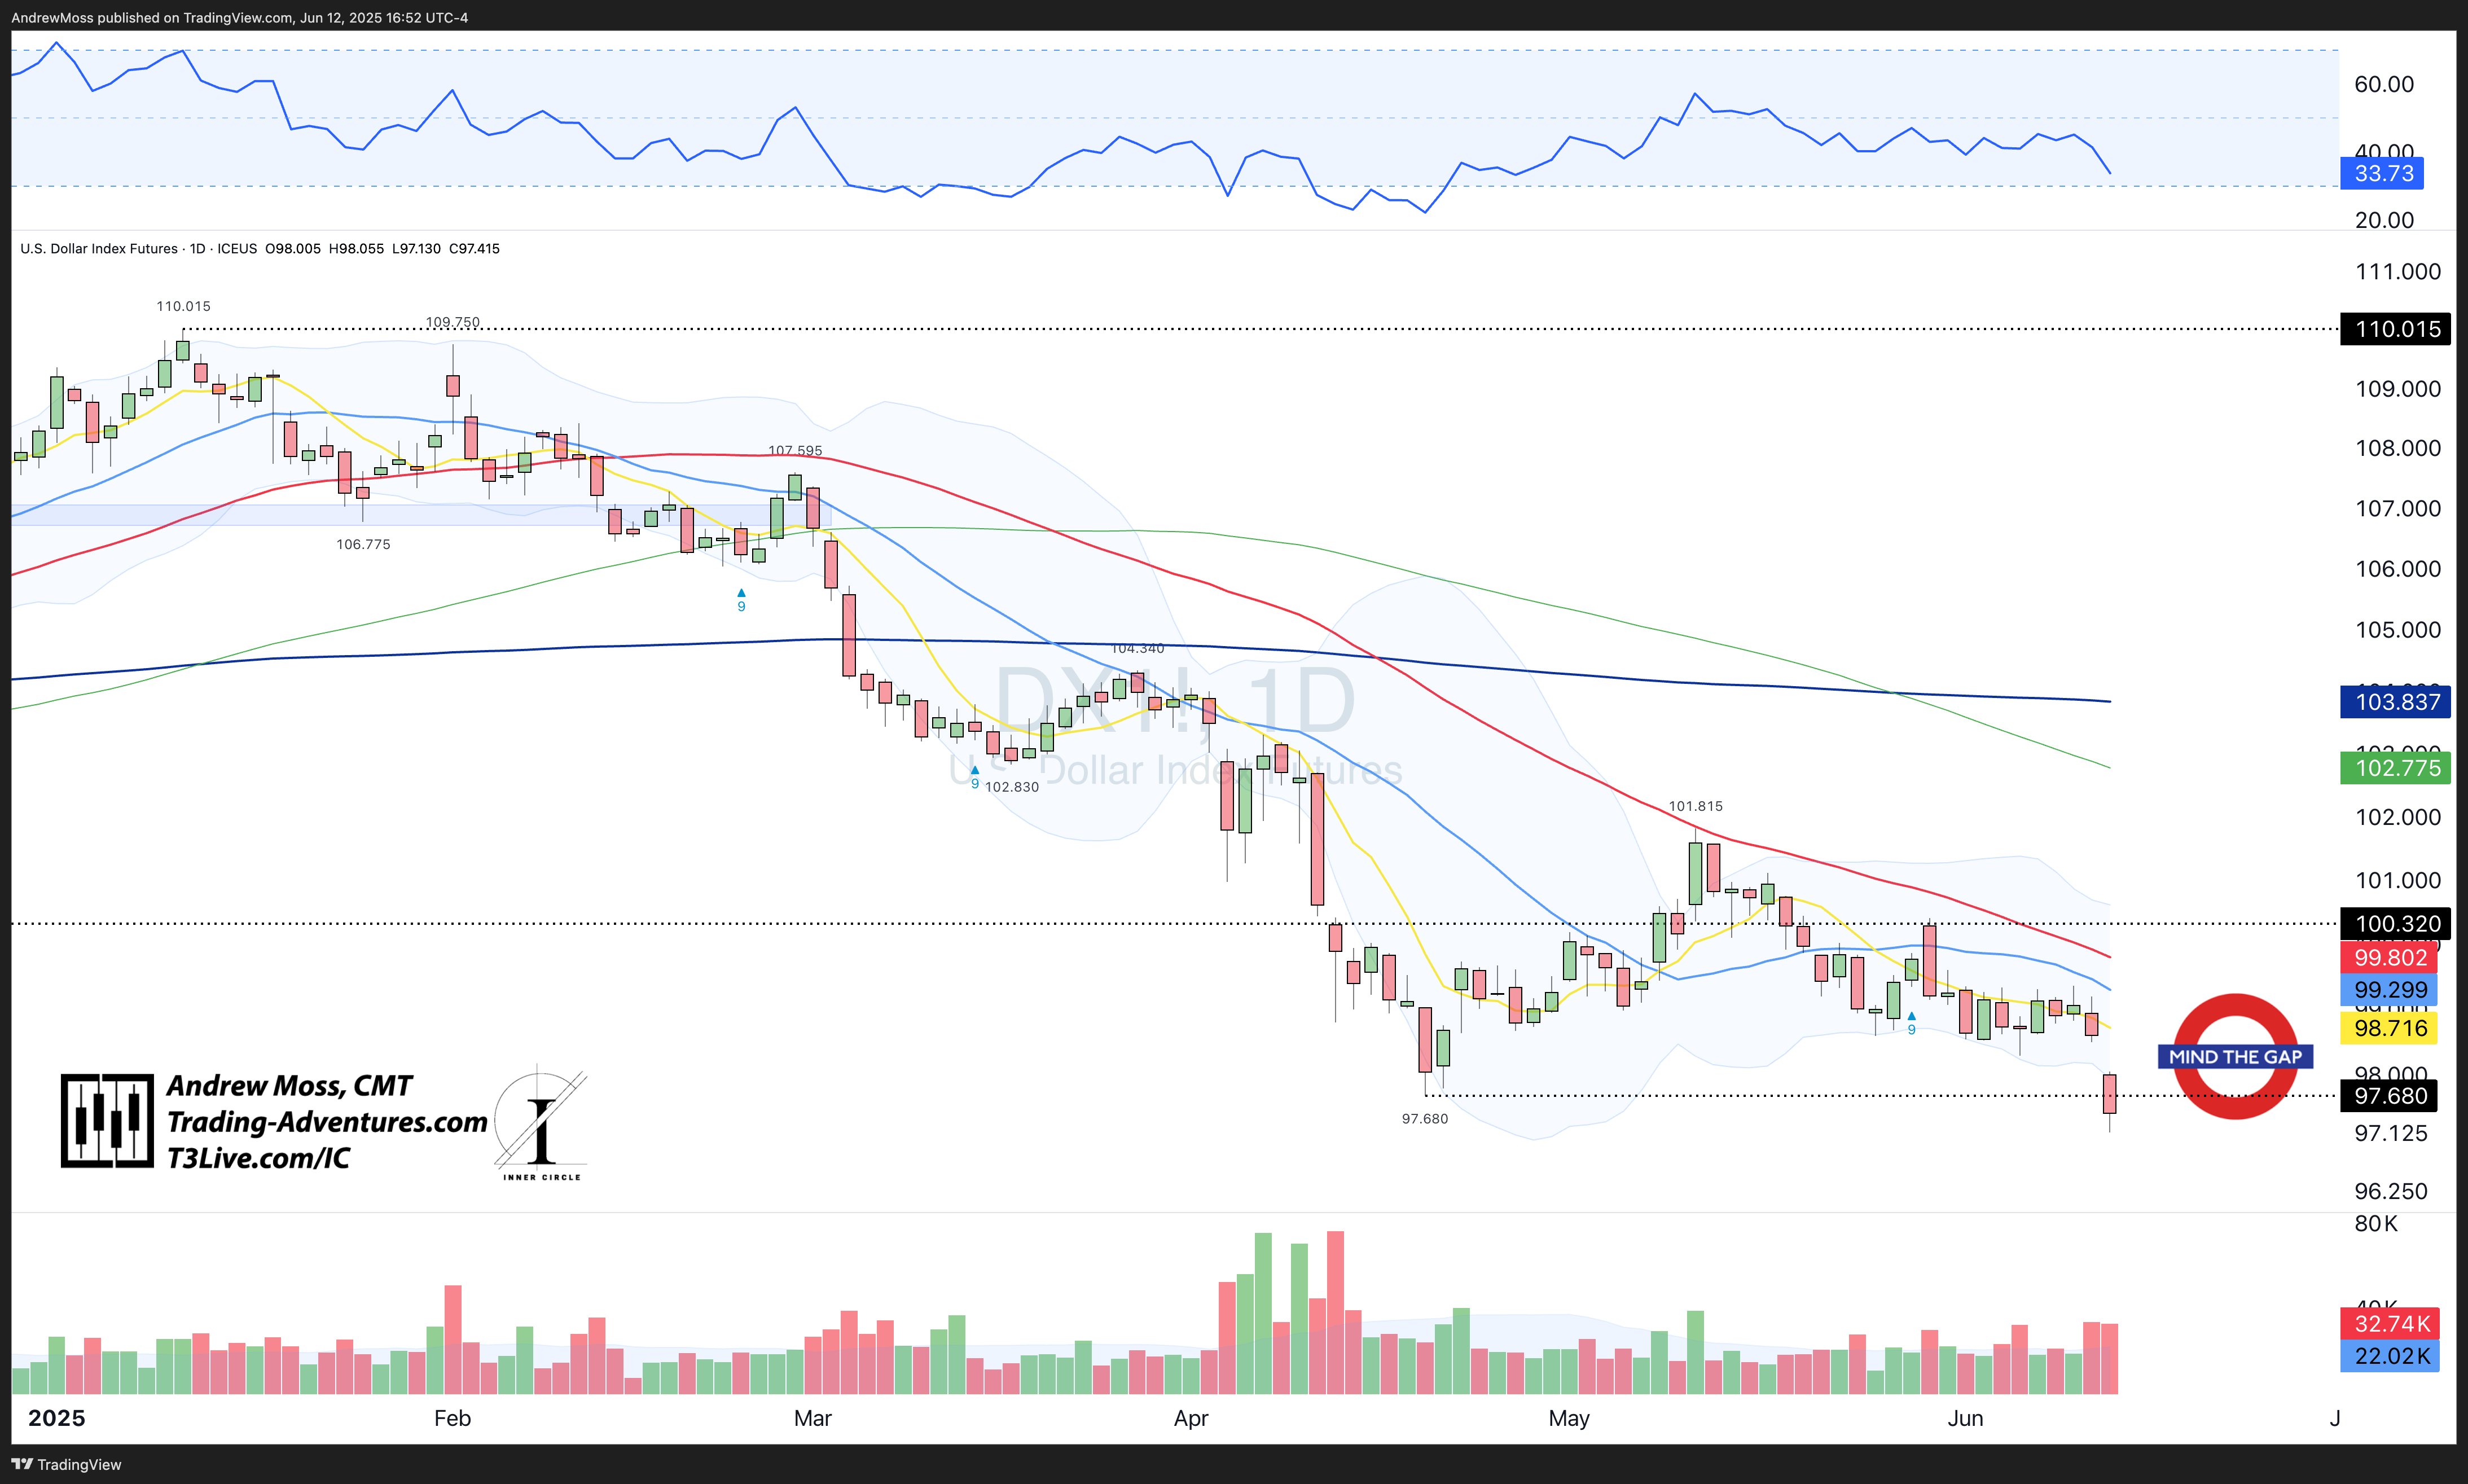Click the red 99.802 moving average label
2468x1484 pixels.
click(x=2389, y=957)
